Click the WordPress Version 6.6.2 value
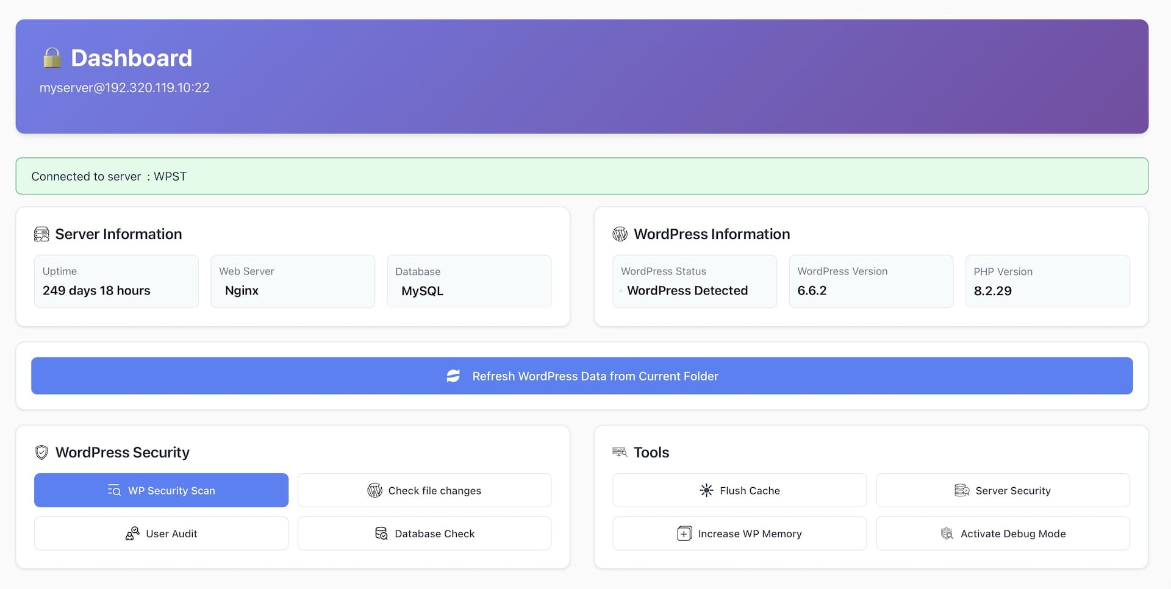This screenshot has width=1171, height=589. (x=812, y=291)
